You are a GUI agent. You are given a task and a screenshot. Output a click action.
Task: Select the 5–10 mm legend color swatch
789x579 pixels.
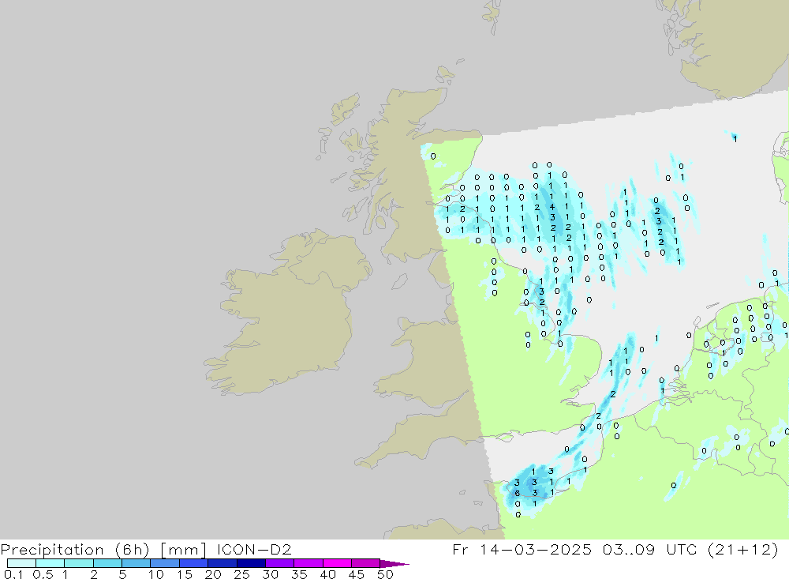(136, 563)
